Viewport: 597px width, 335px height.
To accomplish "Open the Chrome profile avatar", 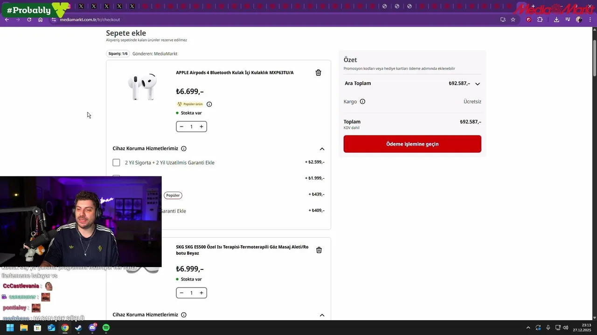I will [x=579, y=20].
